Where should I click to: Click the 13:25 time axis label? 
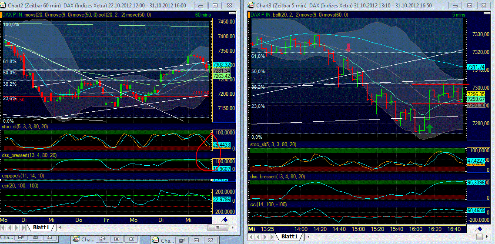click(267, 228)
